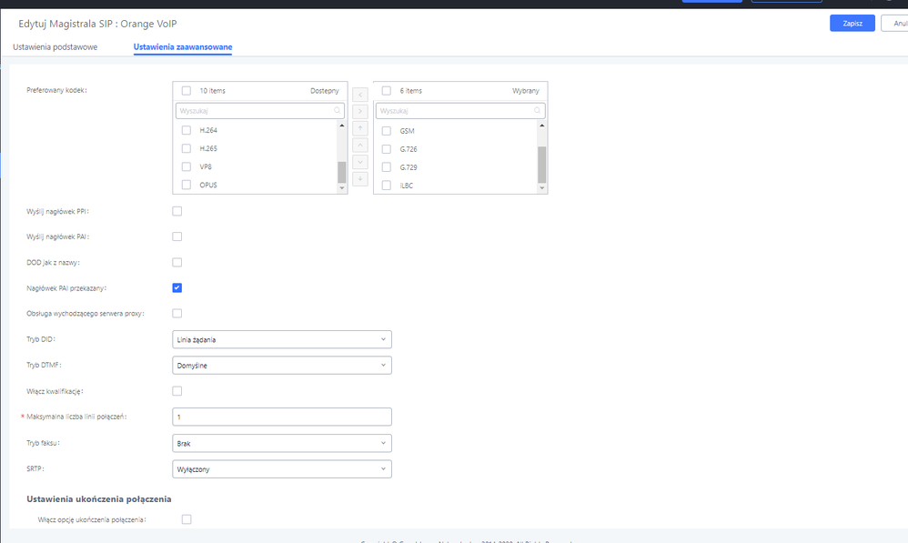Enable Wyślij nagłówek PAI checkbox
The image size is (908, 543).
(177, 236)
